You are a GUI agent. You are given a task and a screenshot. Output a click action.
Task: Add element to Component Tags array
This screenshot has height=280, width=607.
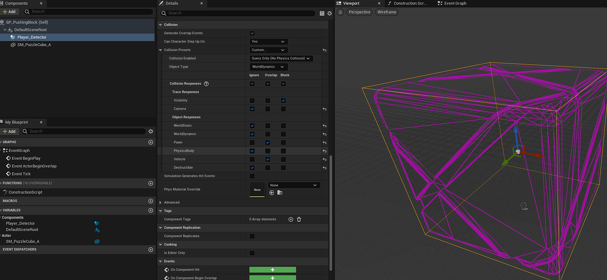tap(291, 219)
